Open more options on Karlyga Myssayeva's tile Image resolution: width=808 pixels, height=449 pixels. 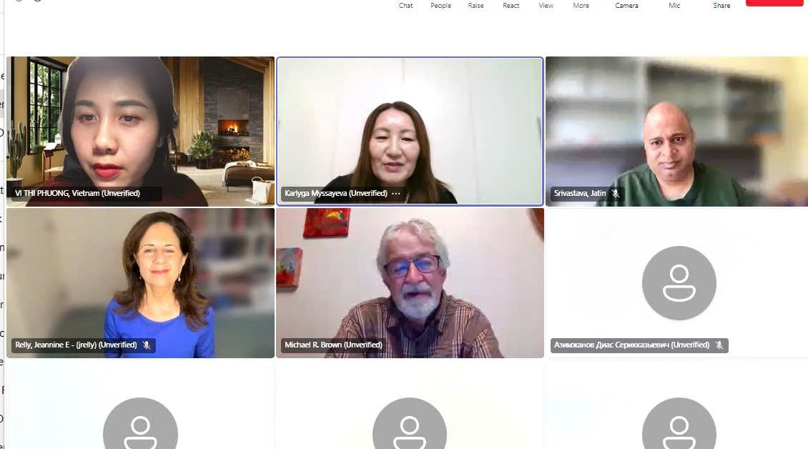coord(395,193)
